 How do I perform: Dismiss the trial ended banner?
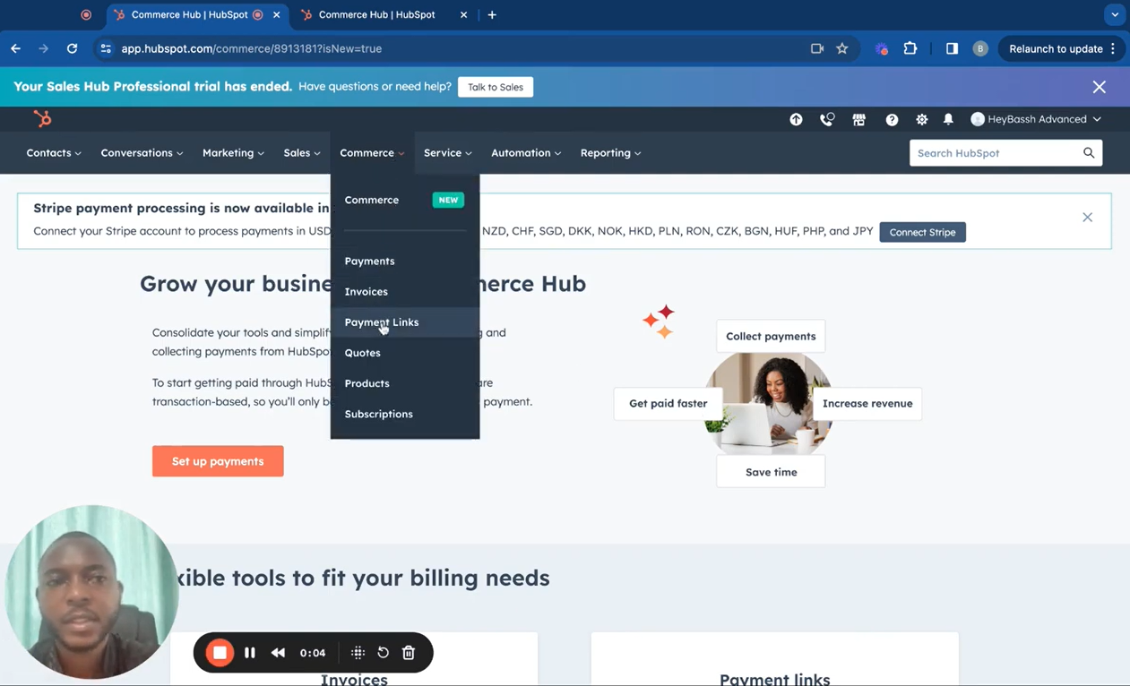click(x=1100, y=87)
